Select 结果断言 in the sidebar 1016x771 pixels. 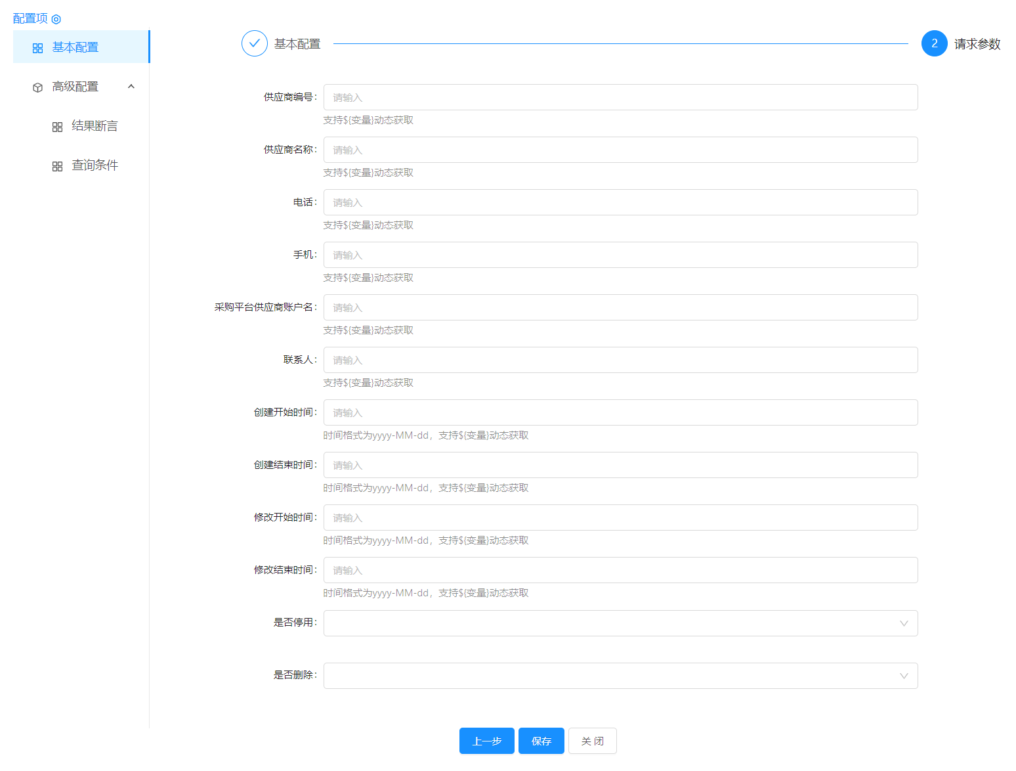[95, 126]
